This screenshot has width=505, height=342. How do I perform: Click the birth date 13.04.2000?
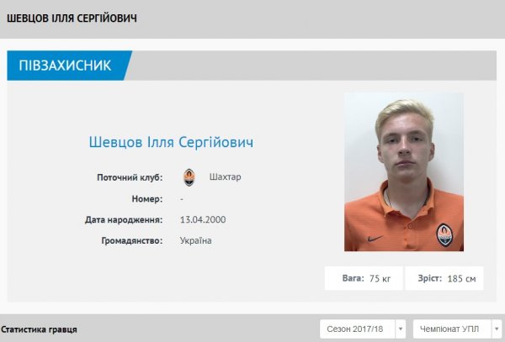pos(203,220)
